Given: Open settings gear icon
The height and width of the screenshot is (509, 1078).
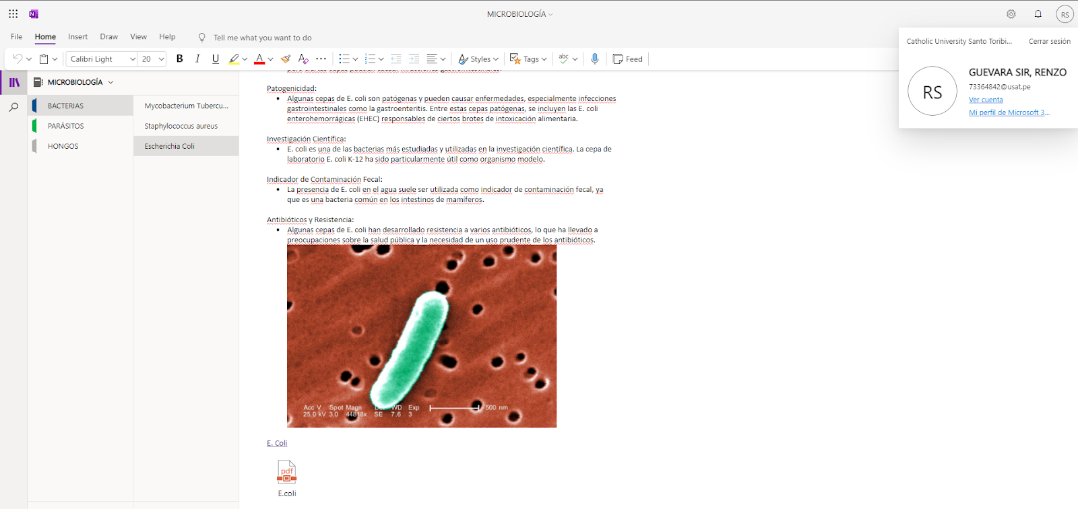Looking at the screenshot, I should tap(1011, 13).
